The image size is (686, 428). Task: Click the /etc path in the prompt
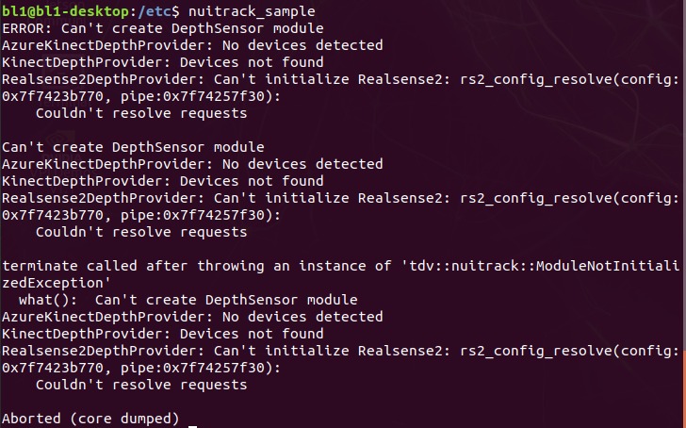pyautogui.click(x=154, y=11)
